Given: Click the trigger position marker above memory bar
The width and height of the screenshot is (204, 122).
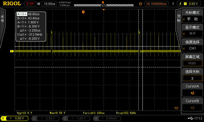Looking at the screenshot, I should pyautogui.click(x=103, y=3).
